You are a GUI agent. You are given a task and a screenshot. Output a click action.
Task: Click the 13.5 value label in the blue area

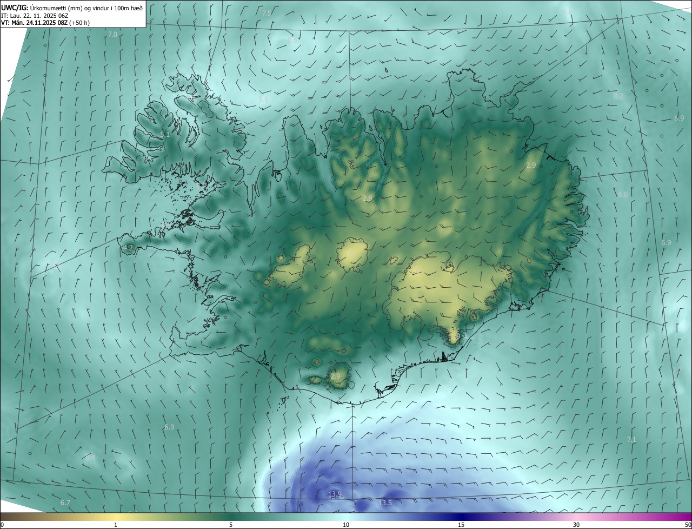[x=385, y=502]
